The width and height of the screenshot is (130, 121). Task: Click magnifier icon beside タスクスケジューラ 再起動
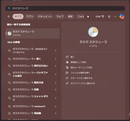[x=9, y=113]
